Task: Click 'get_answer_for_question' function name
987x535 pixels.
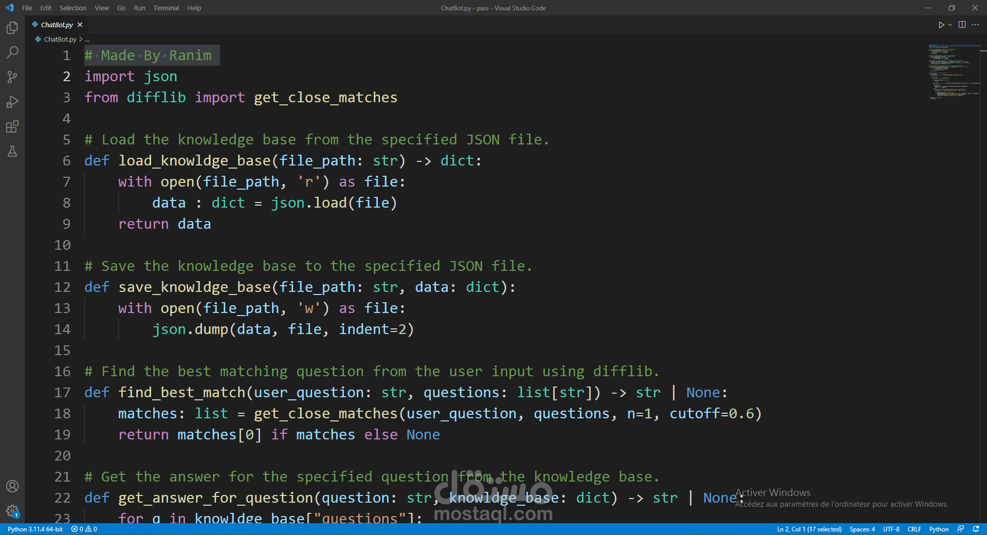Action: (216, 498)
